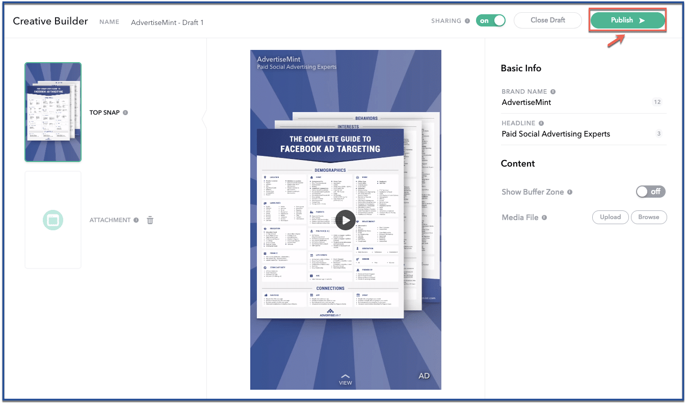Edit the Brand Name field AdvertiseMint
Screen dimensions: 686x405
point(584,102)
